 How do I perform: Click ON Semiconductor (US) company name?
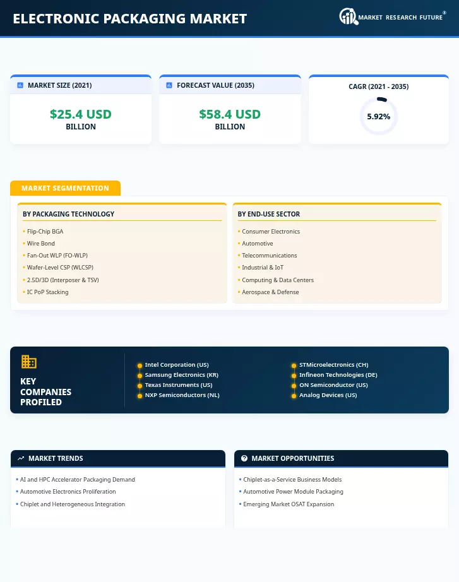tap(333, 385)
